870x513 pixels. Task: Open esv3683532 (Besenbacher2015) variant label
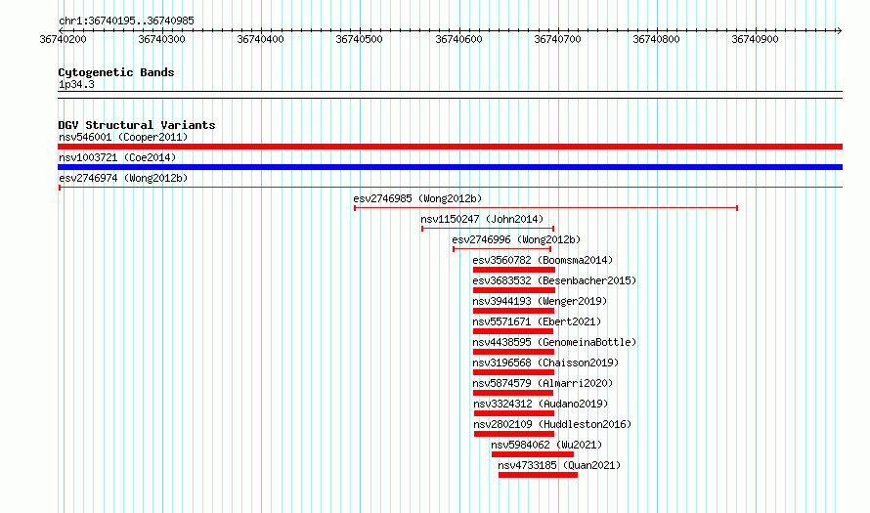554,280
